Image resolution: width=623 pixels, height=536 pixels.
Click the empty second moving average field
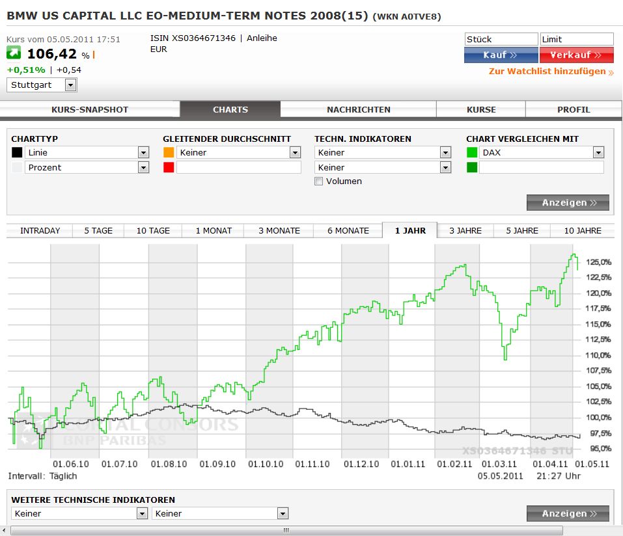pos(238,168)
